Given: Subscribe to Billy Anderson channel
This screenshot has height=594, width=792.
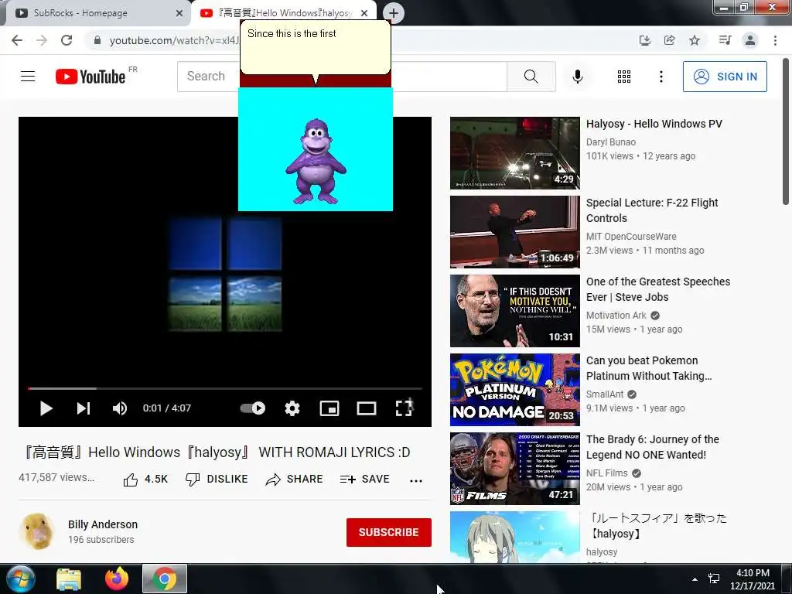Looking at the screenshot, I should click(388, 532).
